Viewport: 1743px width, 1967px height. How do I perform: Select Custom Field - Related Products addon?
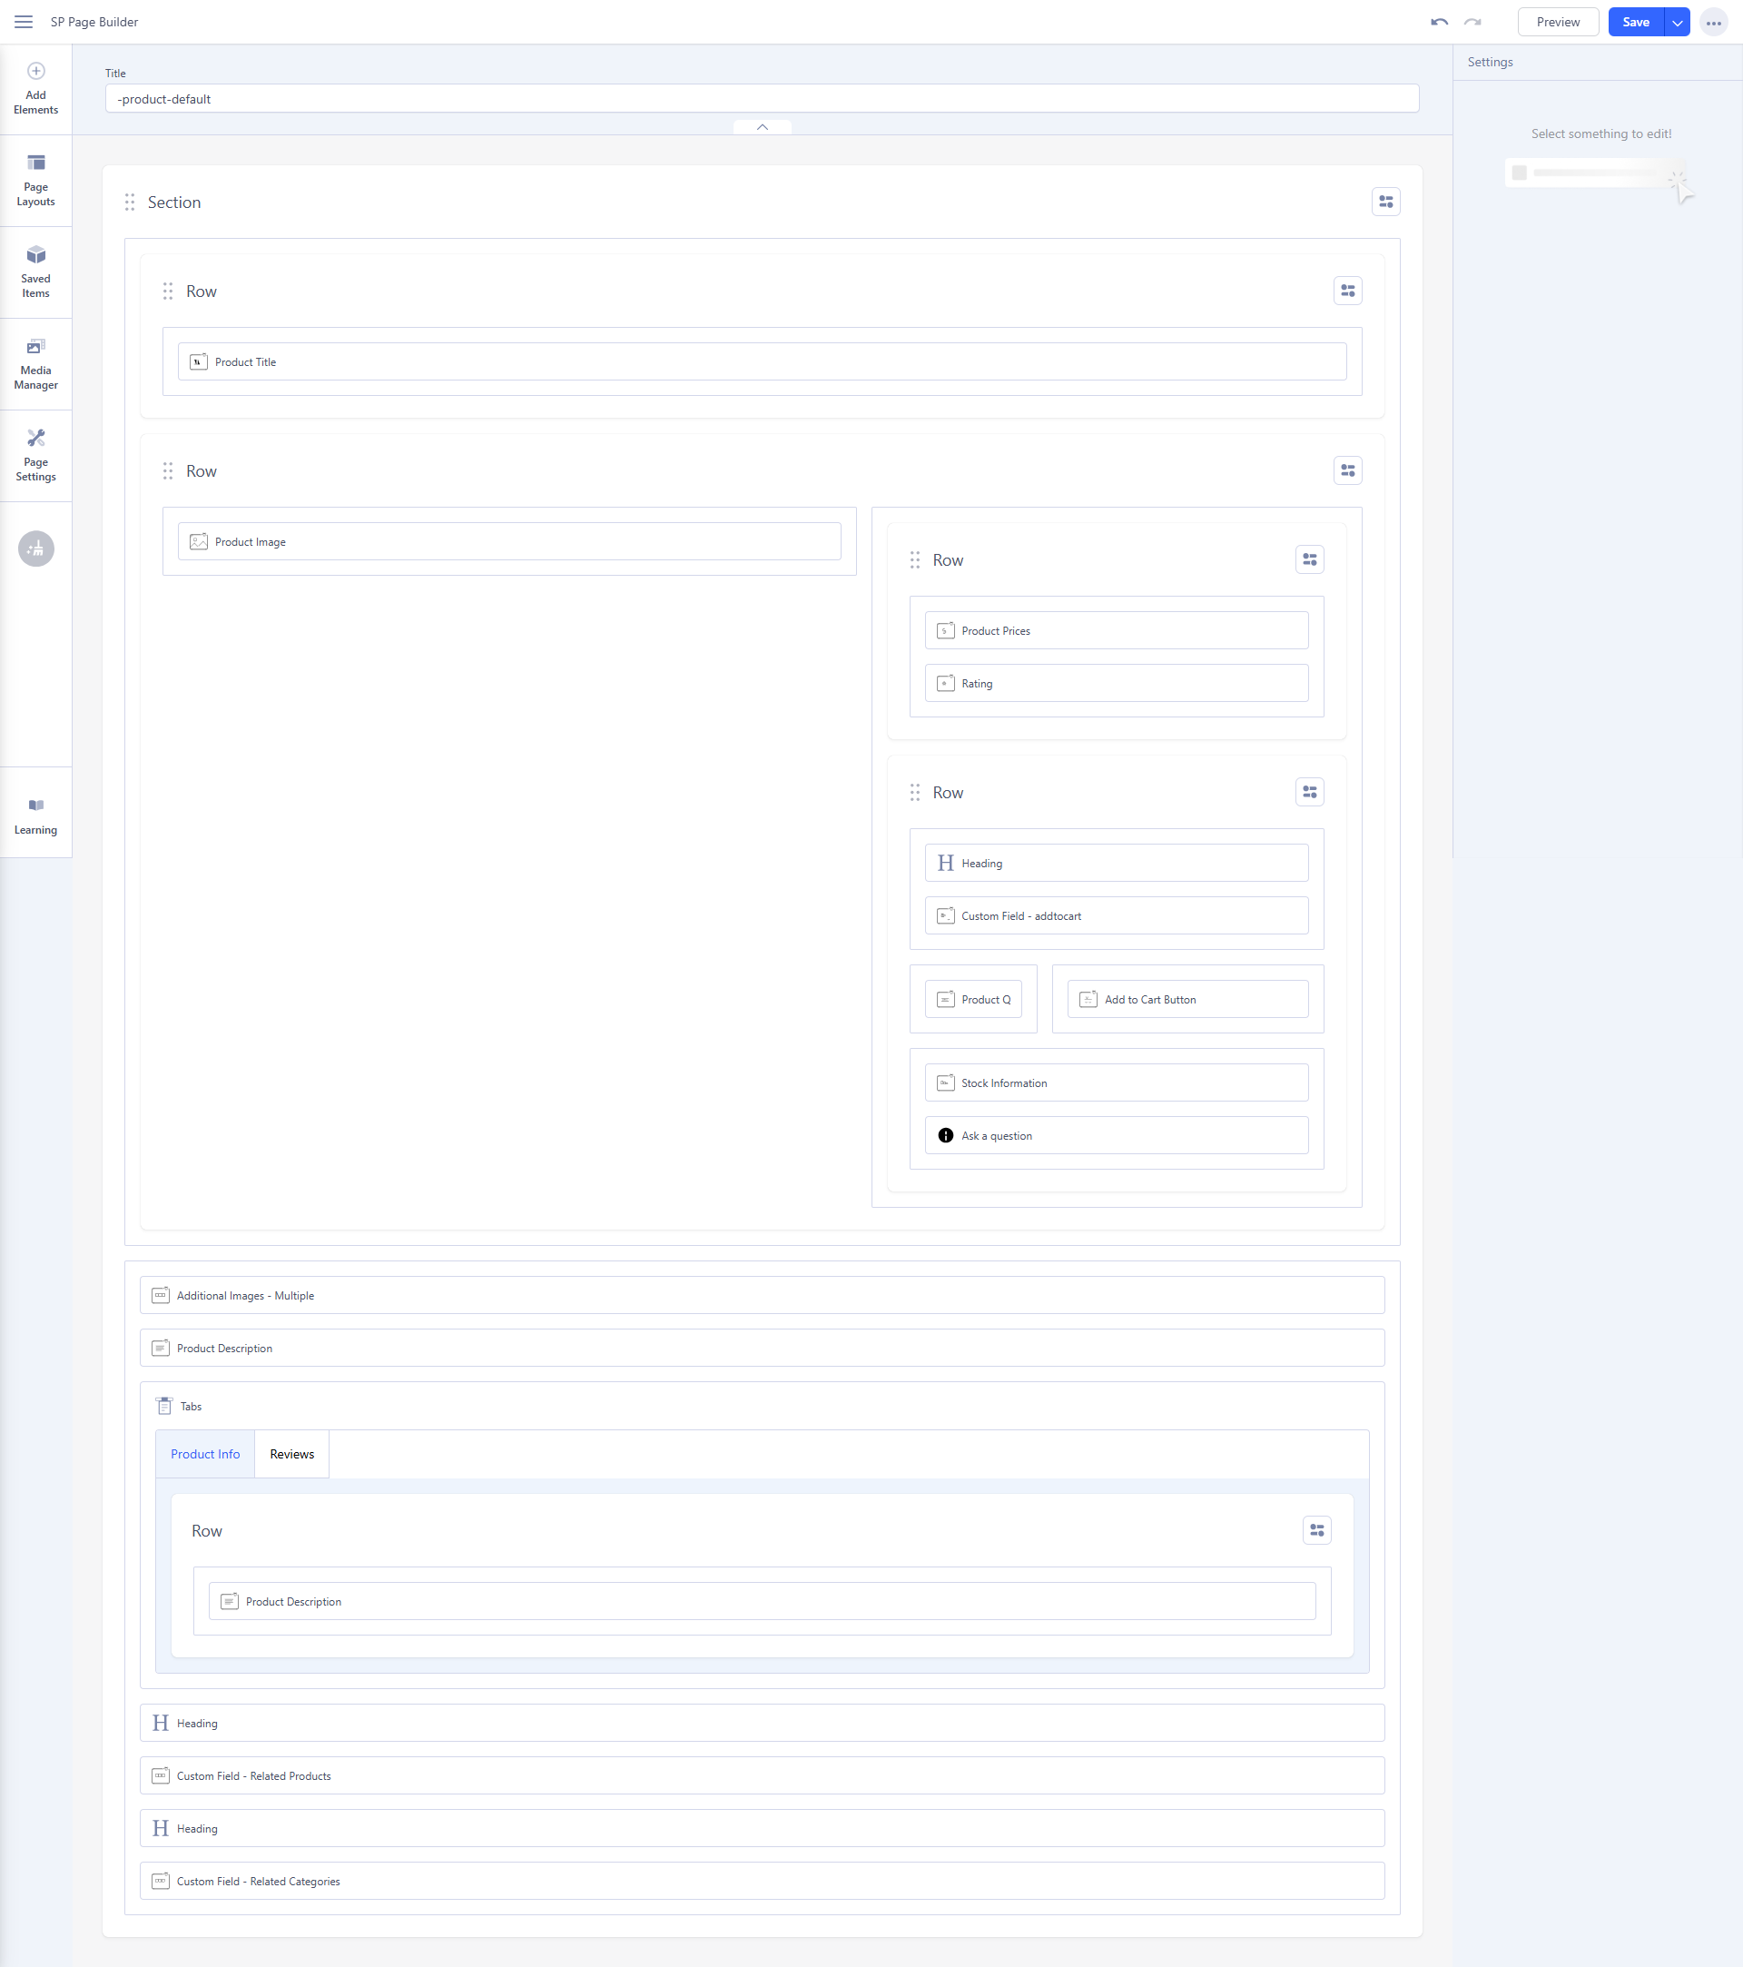coord(762,1775)
